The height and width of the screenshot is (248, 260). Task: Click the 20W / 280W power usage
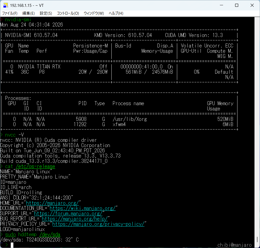(x=93, y=72)
